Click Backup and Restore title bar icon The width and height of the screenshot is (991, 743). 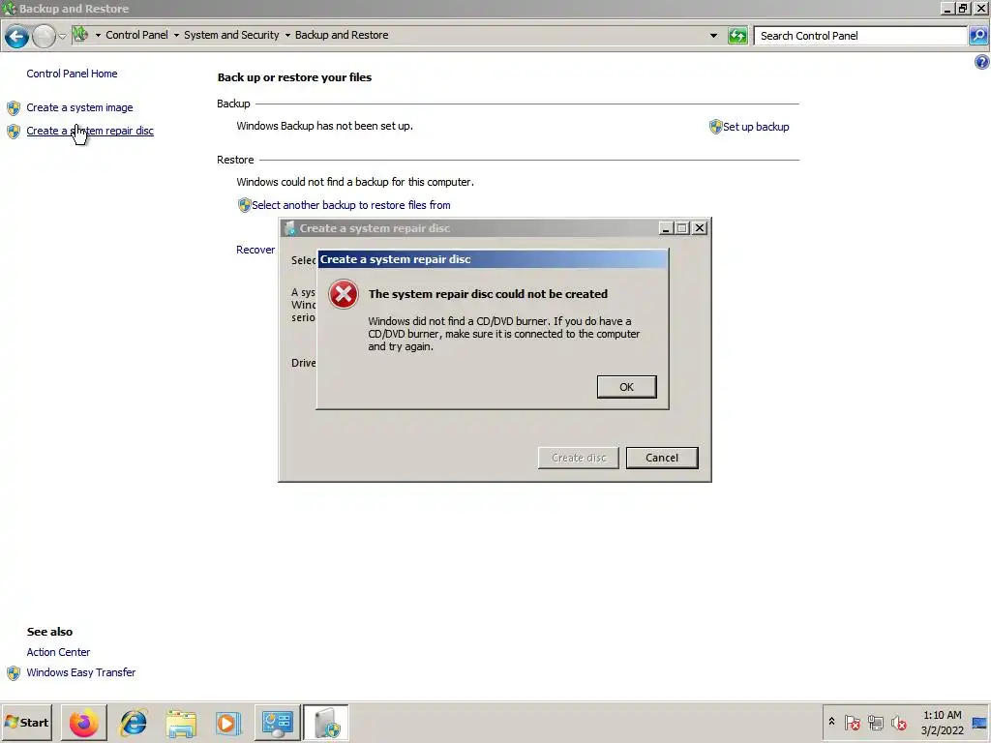(9, 8)
